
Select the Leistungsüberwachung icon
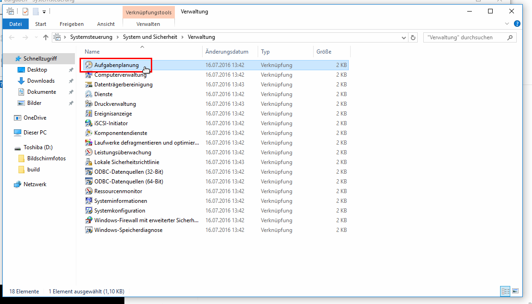tap(88, 152)
